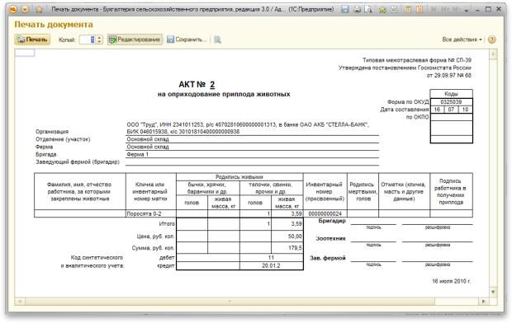This screenshot has height=323, width=512.
Task: Click the 1C logo icon in title bar
Action: [13, 9]
